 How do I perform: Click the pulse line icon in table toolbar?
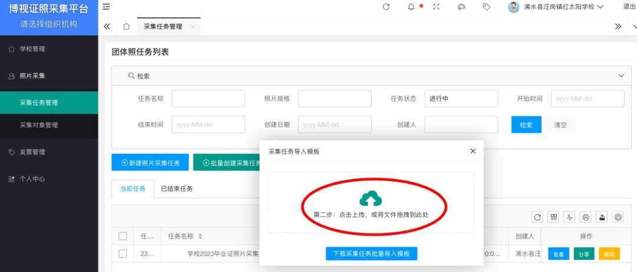coord(570,217)
